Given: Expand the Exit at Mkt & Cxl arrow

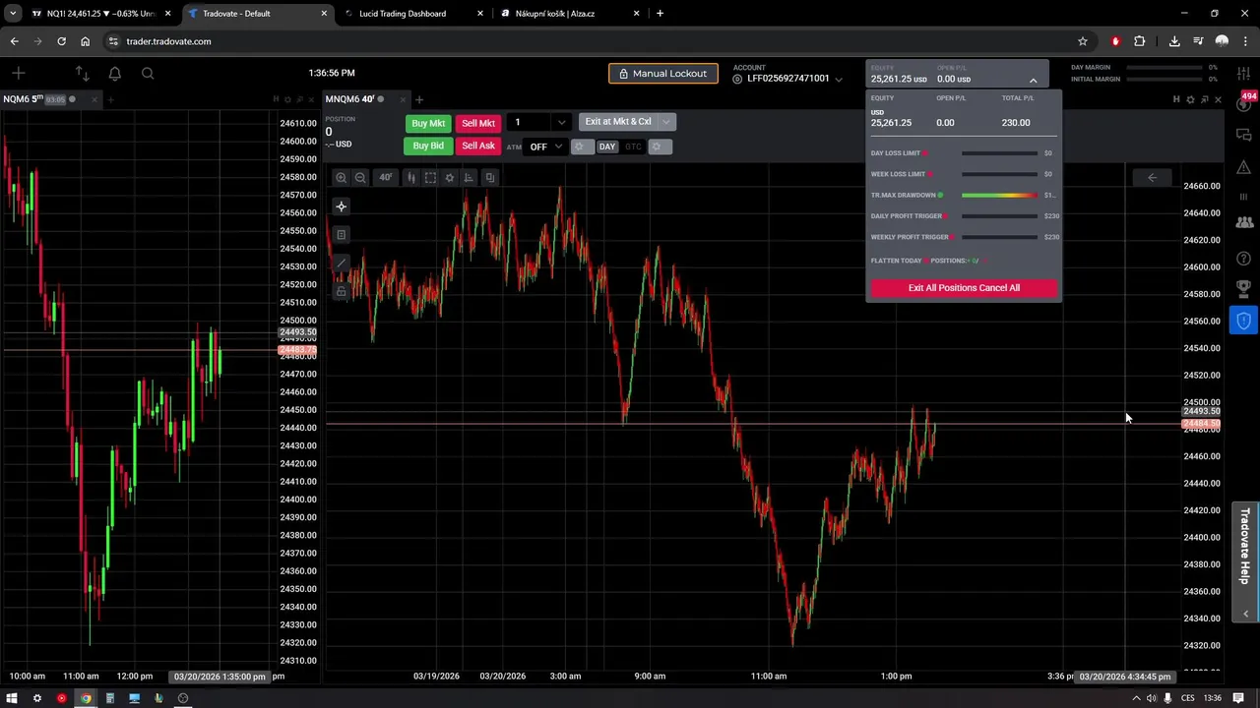Looking at the screenshot, I should [666, 122].
